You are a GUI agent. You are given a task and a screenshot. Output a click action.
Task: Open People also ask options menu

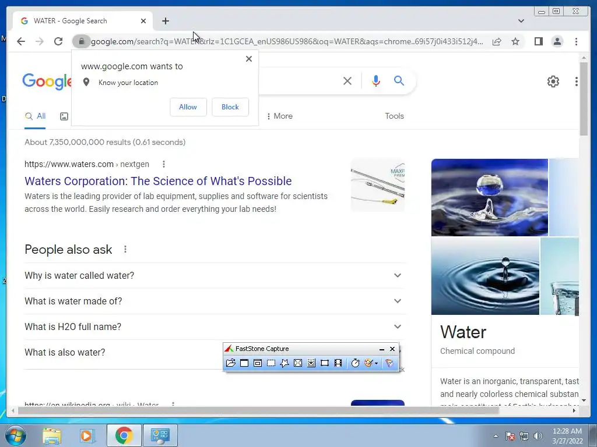pos(125,249)
